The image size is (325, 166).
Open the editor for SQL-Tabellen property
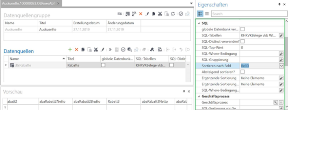coord(281,36)
